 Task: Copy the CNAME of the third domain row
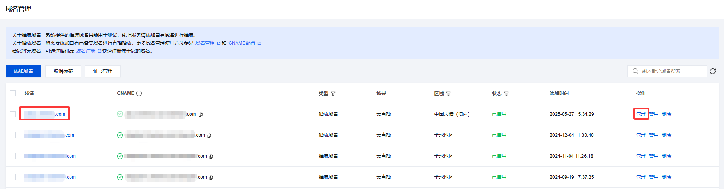211,157
